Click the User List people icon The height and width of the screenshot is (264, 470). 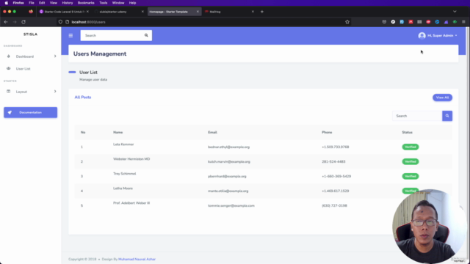(x=8, y=68)
